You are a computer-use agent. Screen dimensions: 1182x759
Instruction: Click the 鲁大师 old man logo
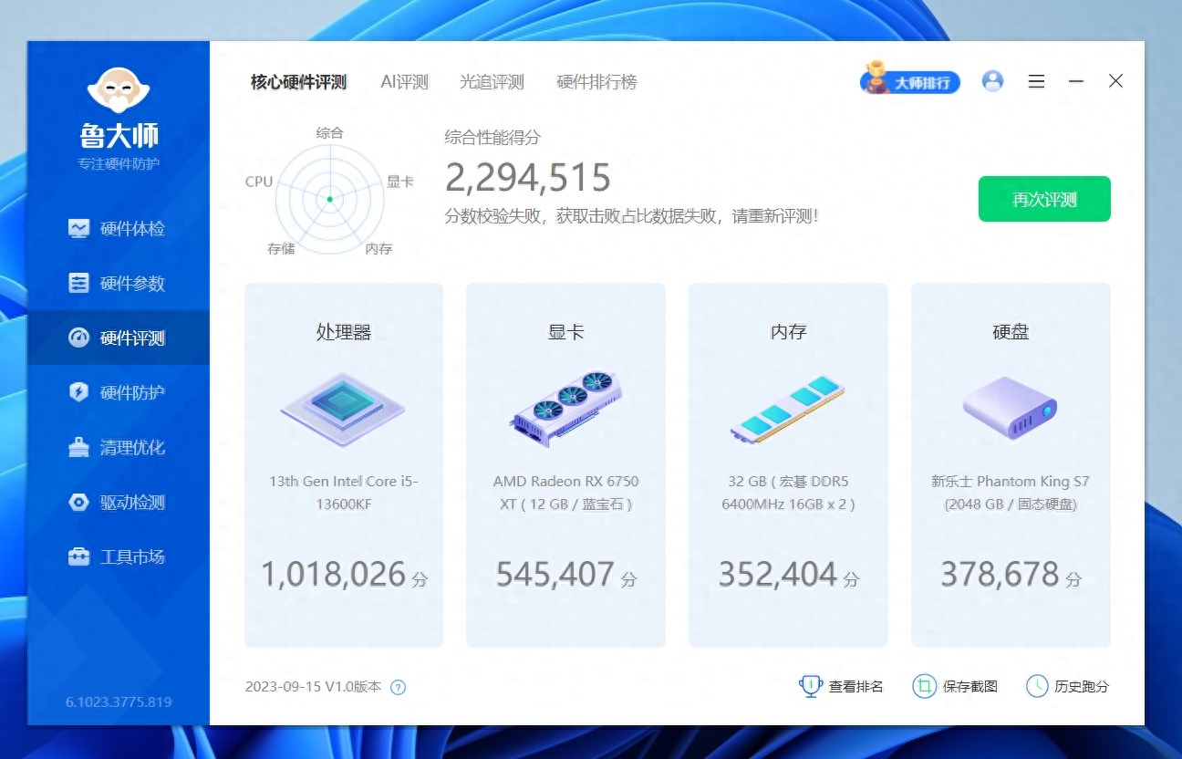(x=119, y=90)
